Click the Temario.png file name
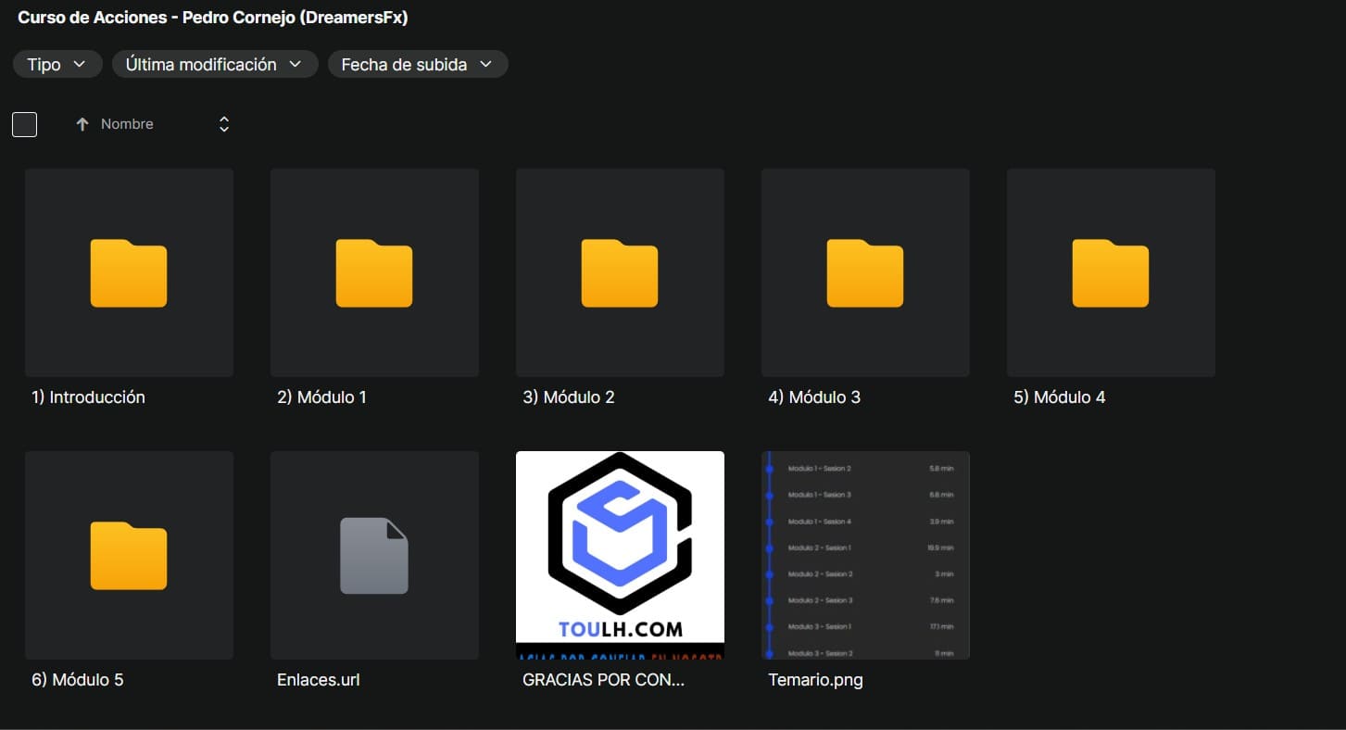 pyautogui.click(x=815, y=680)
